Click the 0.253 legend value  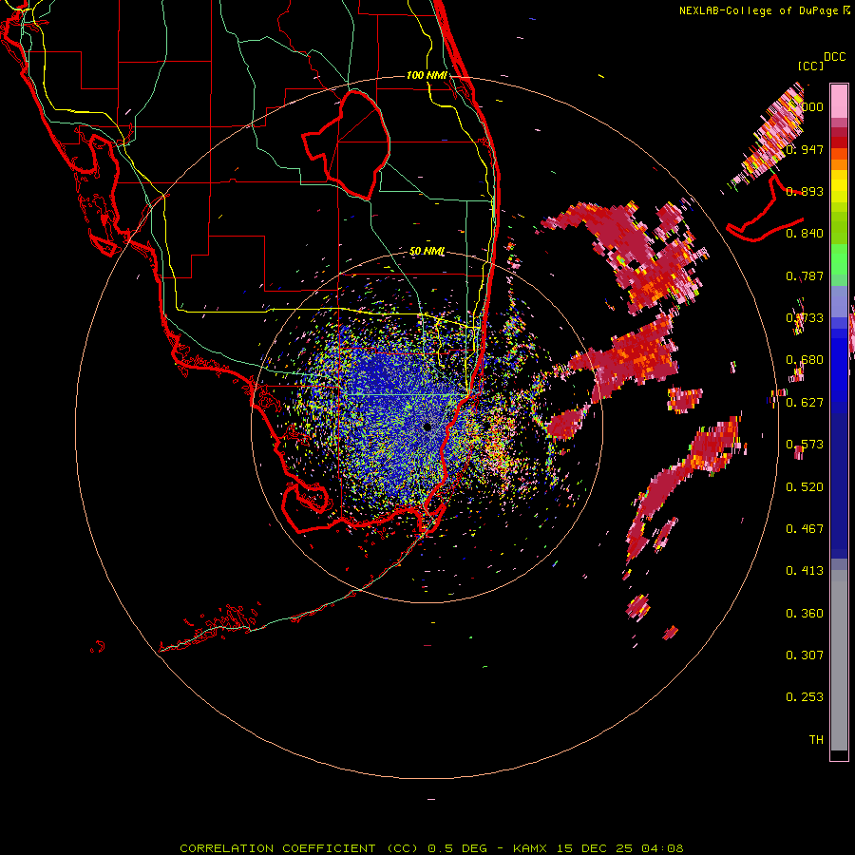pyautogui.click(x=805, y=697)
